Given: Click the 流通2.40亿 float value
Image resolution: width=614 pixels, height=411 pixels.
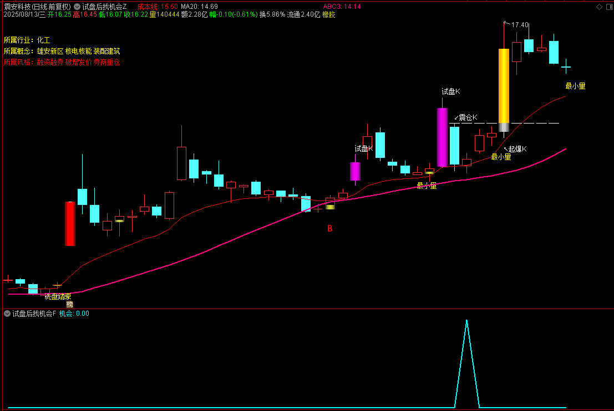Looking at the screenshot, I should pyautogui.click(x=303, y=14).
